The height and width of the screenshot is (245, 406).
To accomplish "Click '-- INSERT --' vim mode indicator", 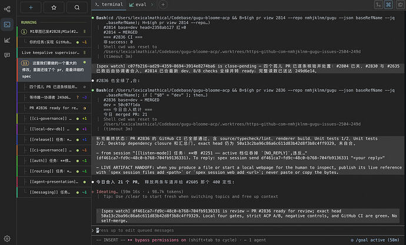I will pyautogui.click(x=111, y=240).
